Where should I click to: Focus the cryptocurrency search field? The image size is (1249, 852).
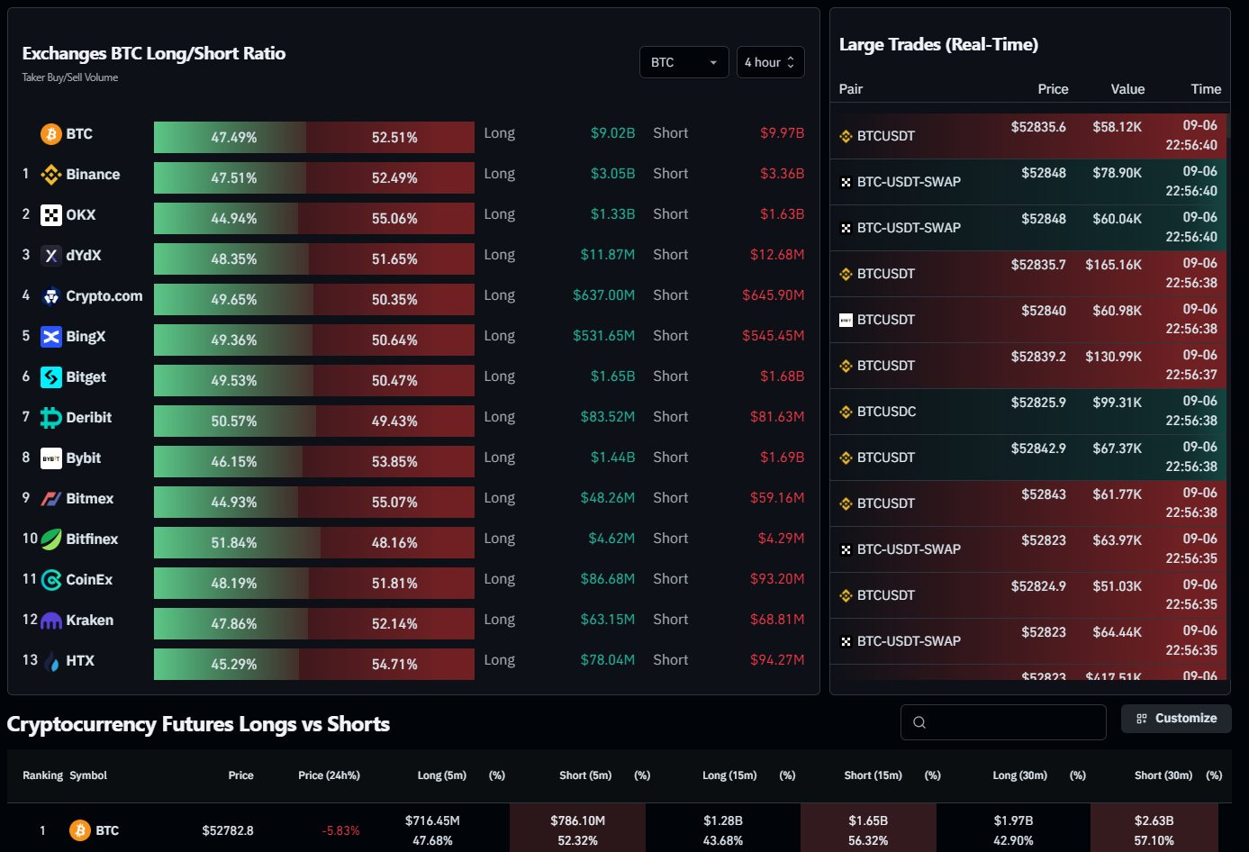pyautogui.click(x=1003, y=722)
